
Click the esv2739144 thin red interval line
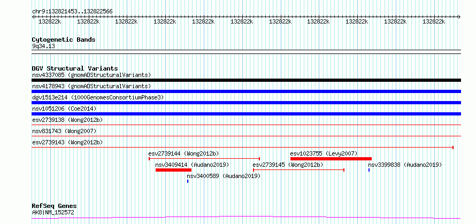(204, 159)
